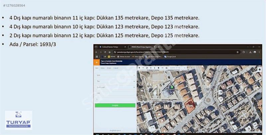The width and height of the screenshot is (266, 135).
Task: Bookmark page with address bar star icon
Action: coord(237,52)
